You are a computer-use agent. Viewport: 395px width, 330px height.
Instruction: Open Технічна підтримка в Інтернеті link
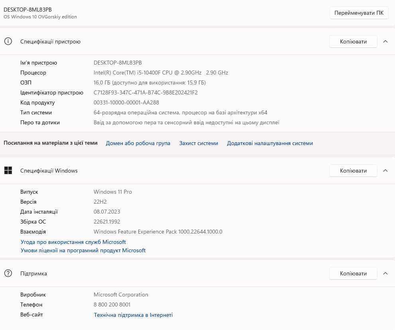133,315
